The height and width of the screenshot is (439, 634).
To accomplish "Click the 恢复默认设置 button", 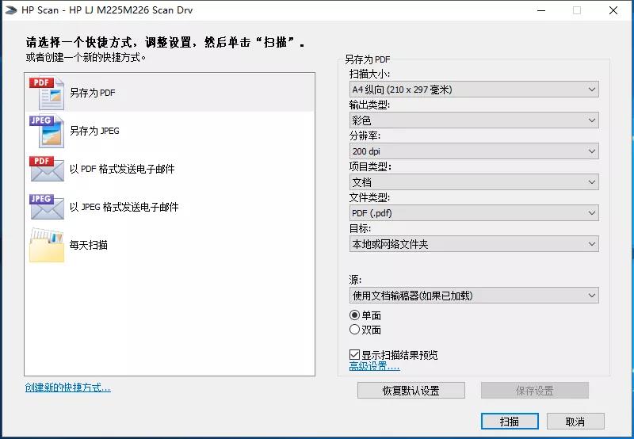I will click(411, 391).
